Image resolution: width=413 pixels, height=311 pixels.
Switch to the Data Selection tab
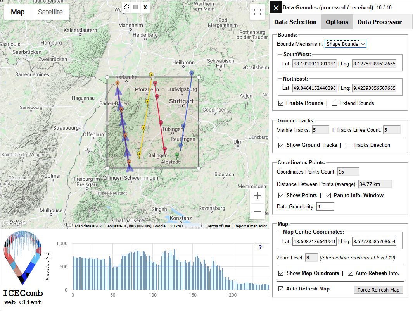(x=295, y=22)
